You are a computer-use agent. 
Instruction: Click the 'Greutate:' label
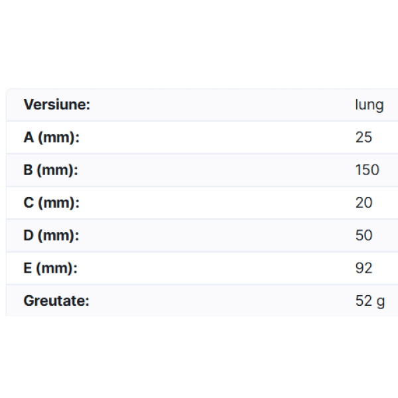point(56,300)
